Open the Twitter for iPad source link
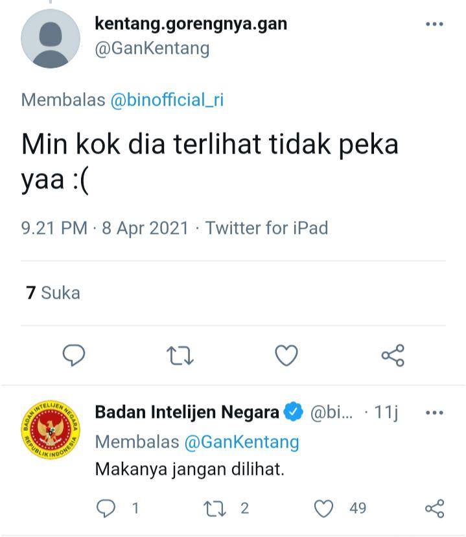 [x=266, y=228]
